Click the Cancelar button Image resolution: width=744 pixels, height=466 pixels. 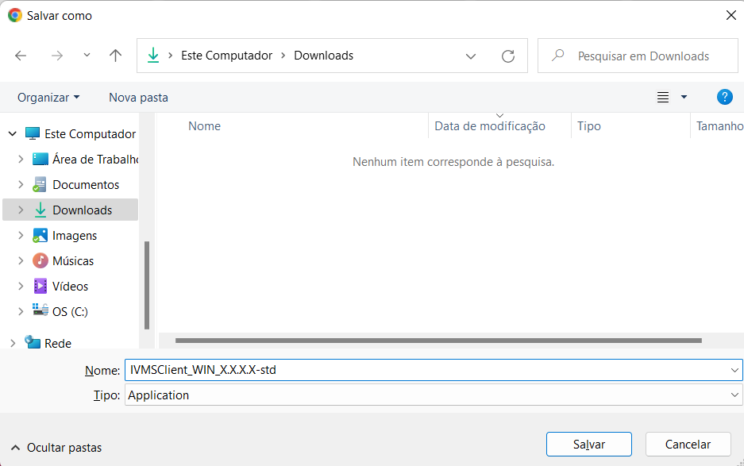click(x=688, y=445)
